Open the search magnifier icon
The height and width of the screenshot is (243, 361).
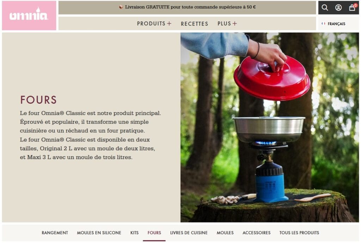point(325,8)
